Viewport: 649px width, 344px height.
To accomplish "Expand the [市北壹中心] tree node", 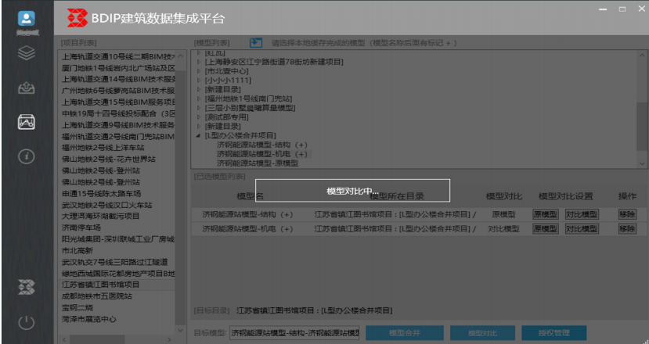I will (199, 71).
